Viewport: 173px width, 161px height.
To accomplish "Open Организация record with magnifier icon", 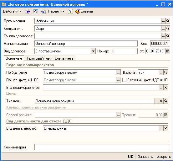I will pos(168,21).
